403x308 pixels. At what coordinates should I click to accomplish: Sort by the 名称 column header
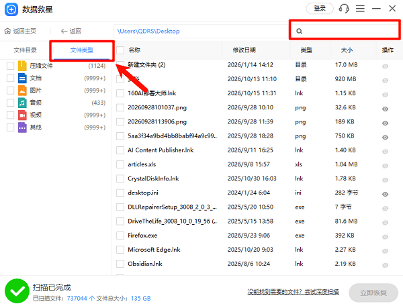[x=134, y=50]
